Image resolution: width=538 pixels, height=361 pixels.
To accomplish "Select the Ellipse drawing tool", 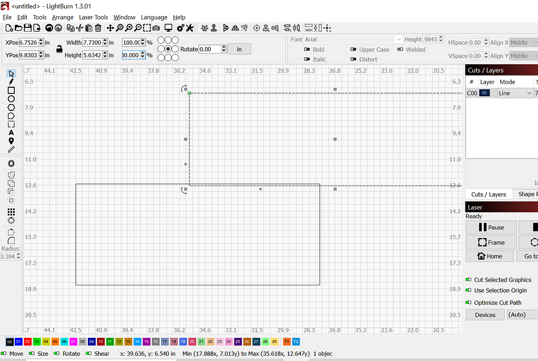I will point(11,98).
